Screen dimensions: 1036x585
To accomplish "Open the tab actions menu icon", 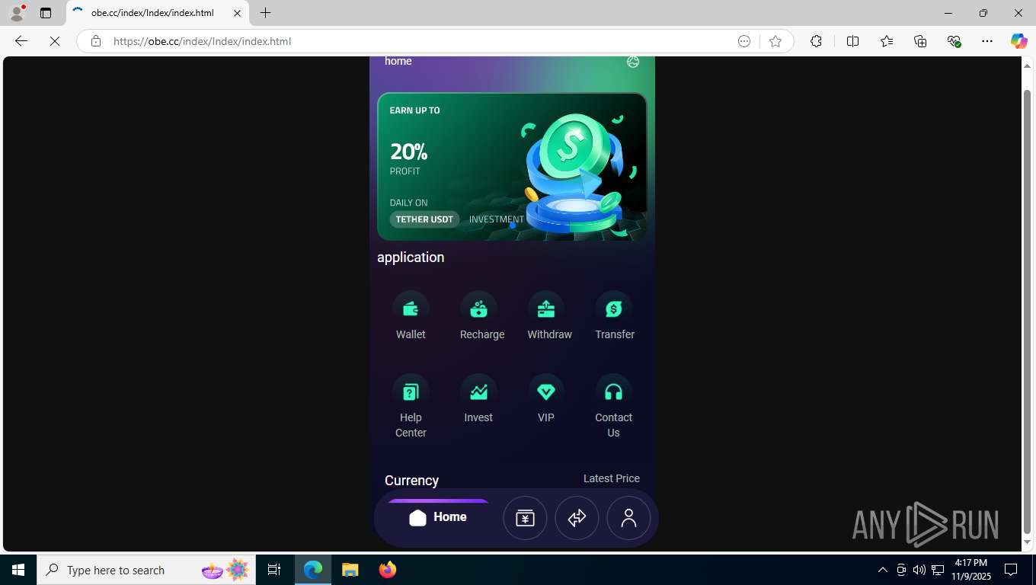I will click(x=46, y=13).
